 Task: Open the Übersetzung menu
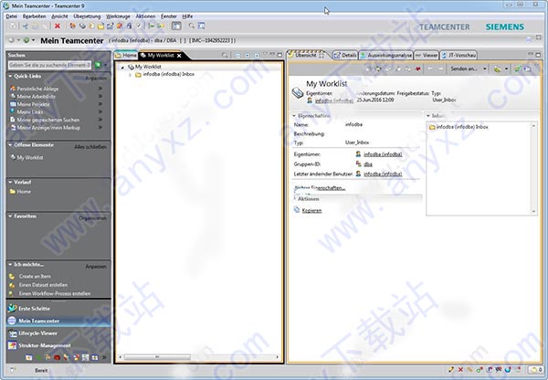tap(87, 16)
